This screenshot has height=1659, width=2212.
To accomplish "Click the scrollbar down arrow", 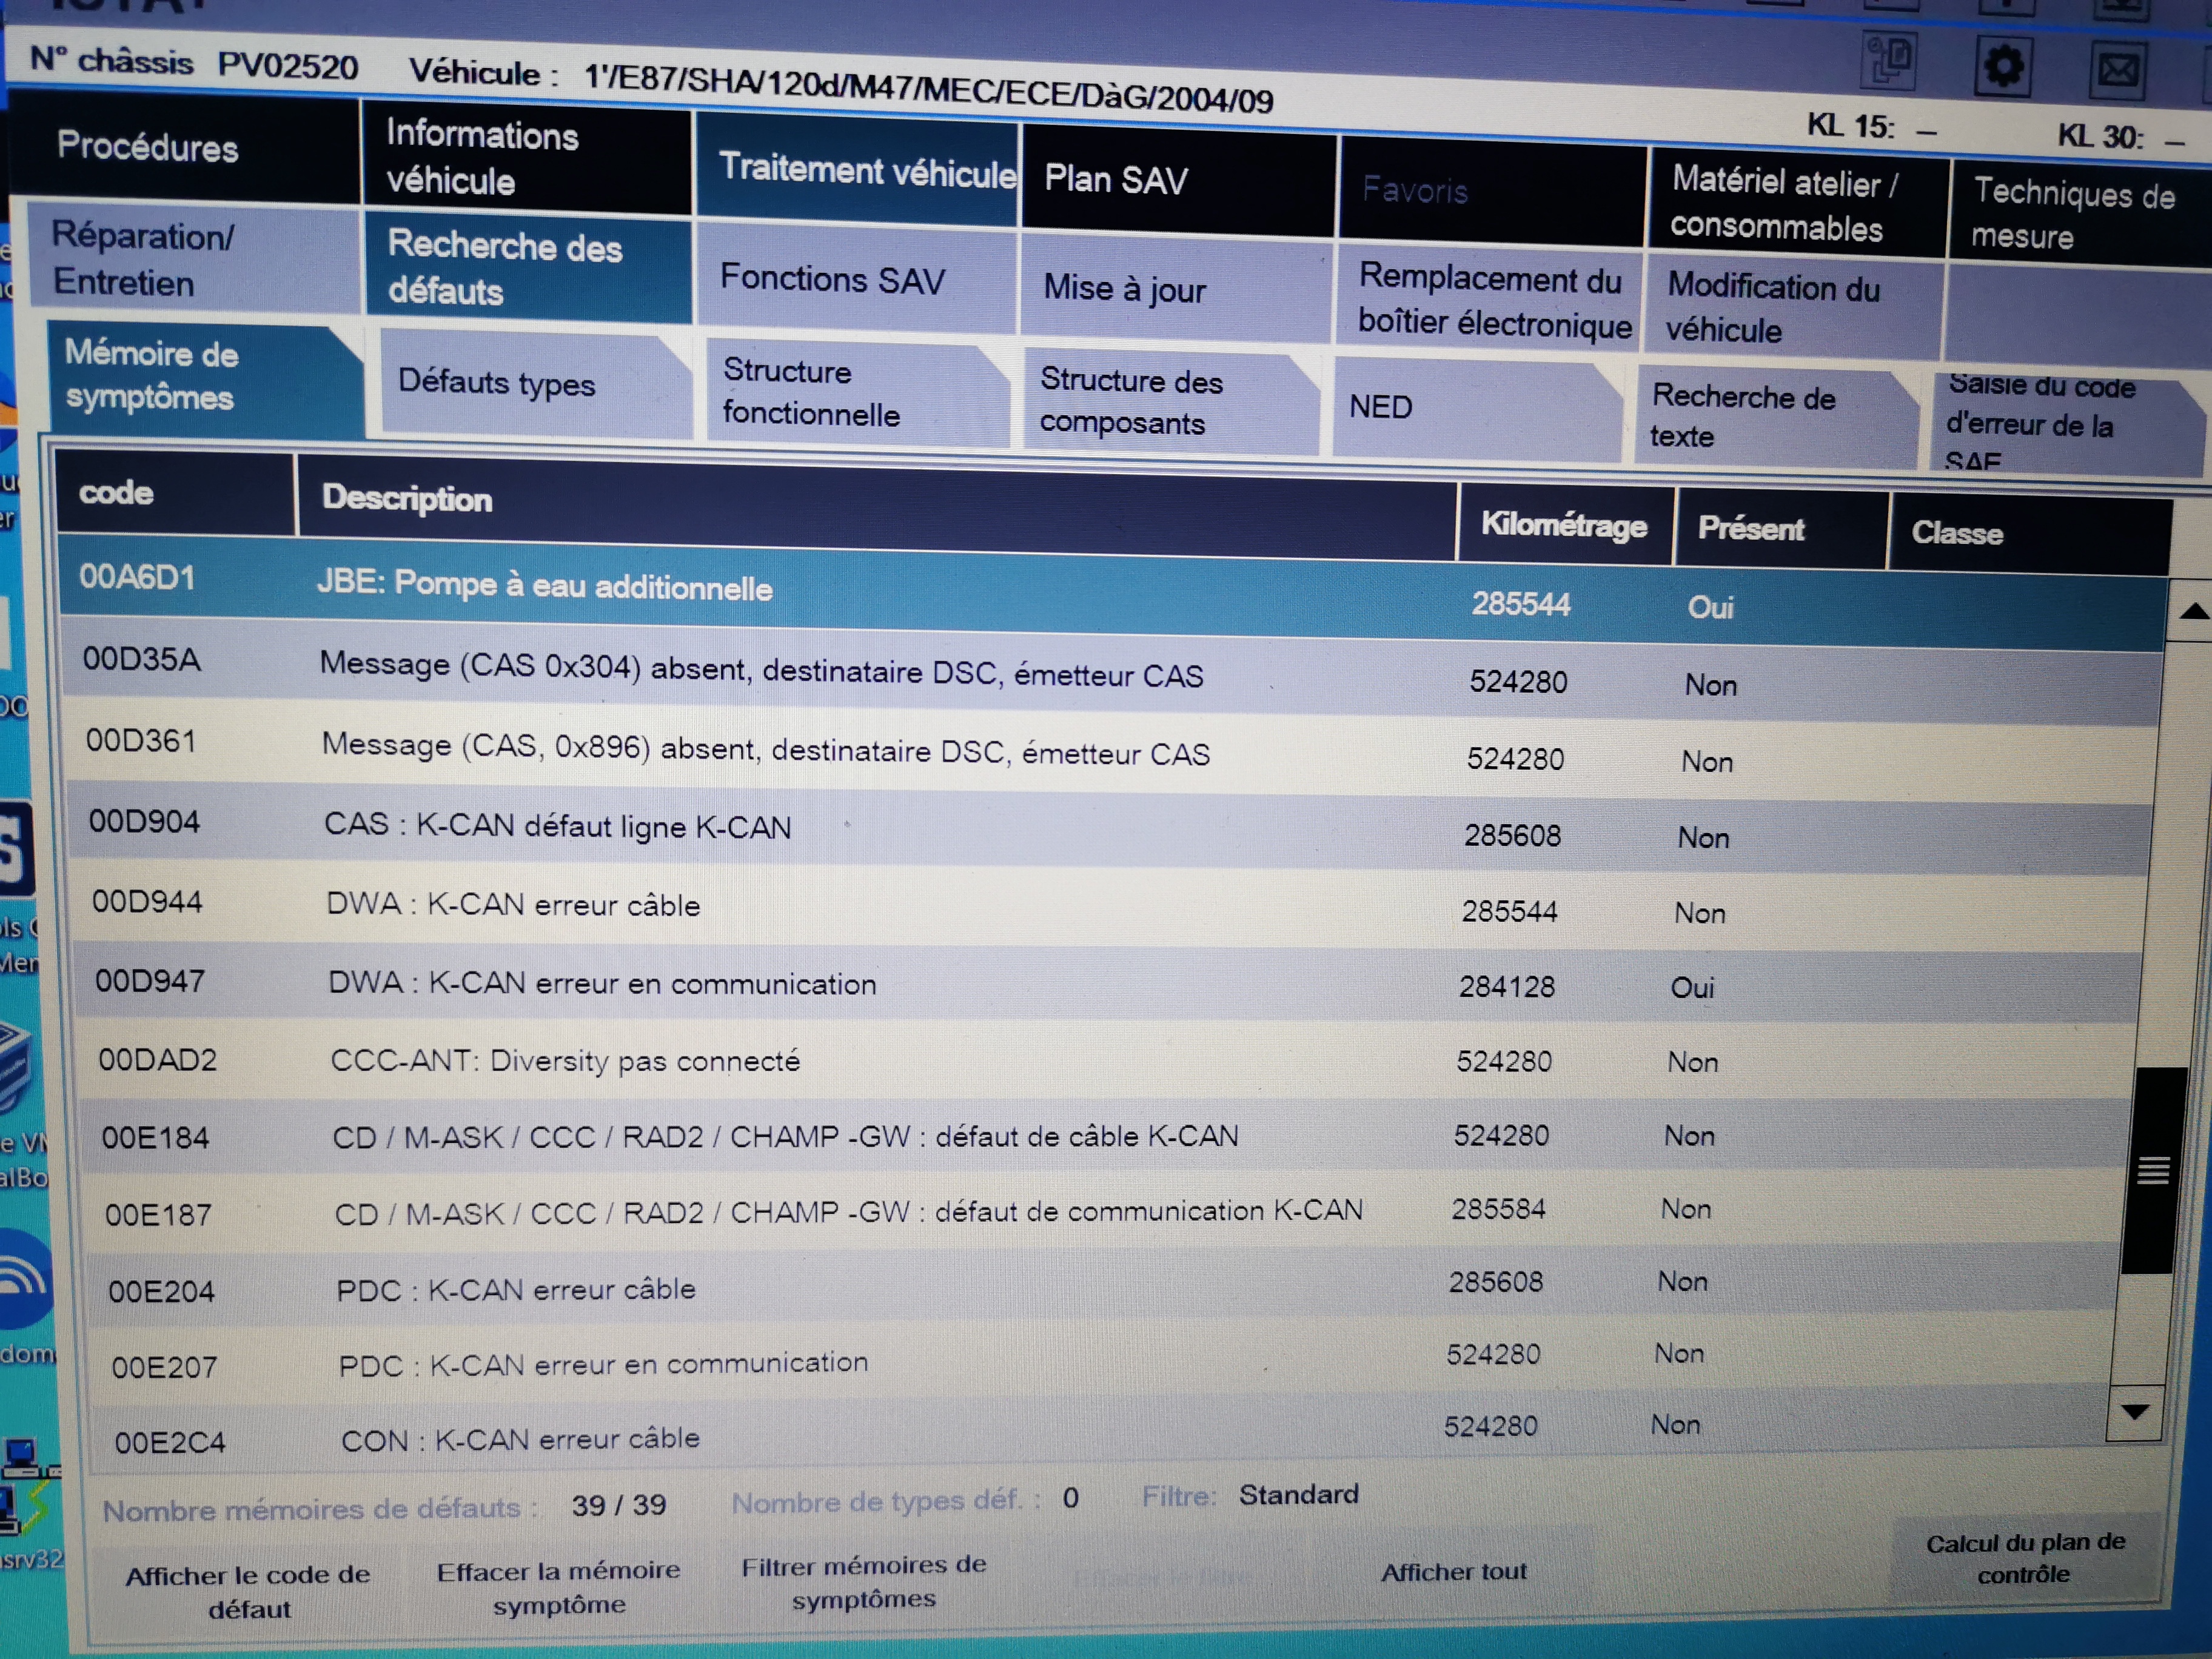I will point(2135,1412).
